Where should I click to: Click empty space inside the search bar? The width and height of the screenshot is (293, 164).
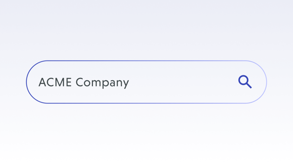(177, 82)
